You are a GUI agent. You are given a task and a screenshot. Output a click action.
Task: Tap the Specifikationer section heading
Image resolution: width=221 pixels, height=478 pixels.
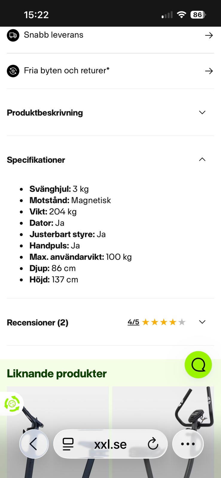(x=36, y=160)
